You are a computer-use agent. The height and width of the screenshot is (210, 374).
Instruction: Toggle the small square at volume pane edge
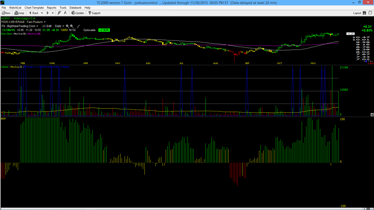372,115
